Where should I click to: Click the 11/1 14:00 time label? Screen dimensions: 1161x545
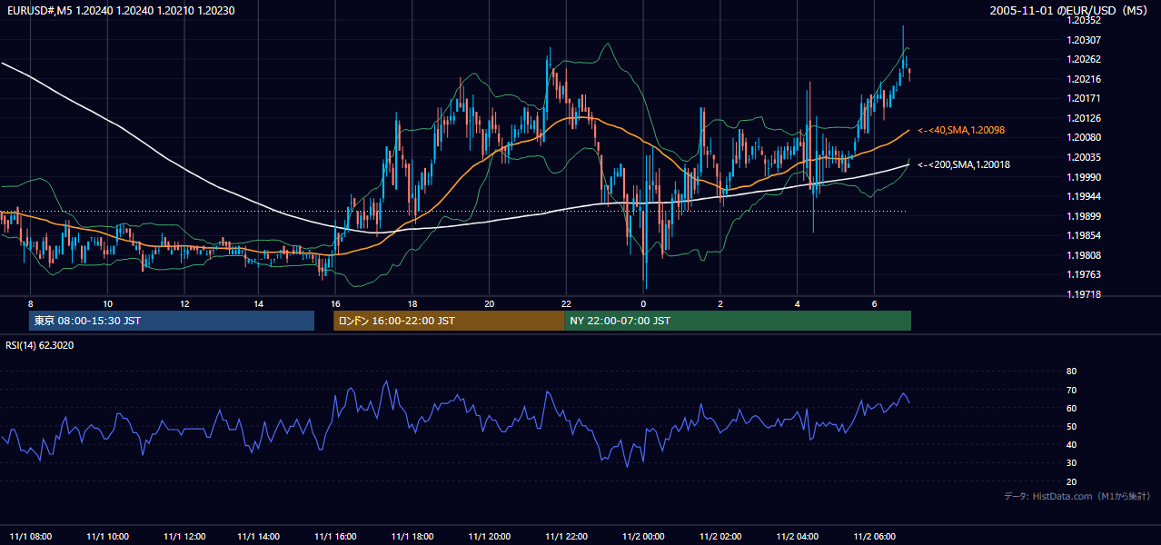pos(261,536)
